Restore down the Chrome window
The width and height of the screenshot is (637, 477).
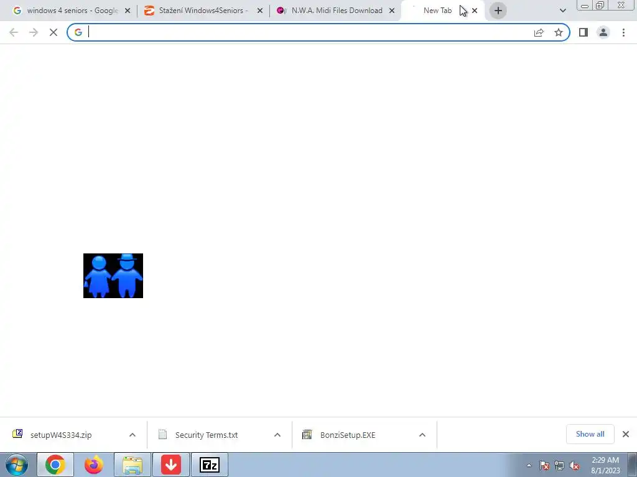(x=600, y=6)
